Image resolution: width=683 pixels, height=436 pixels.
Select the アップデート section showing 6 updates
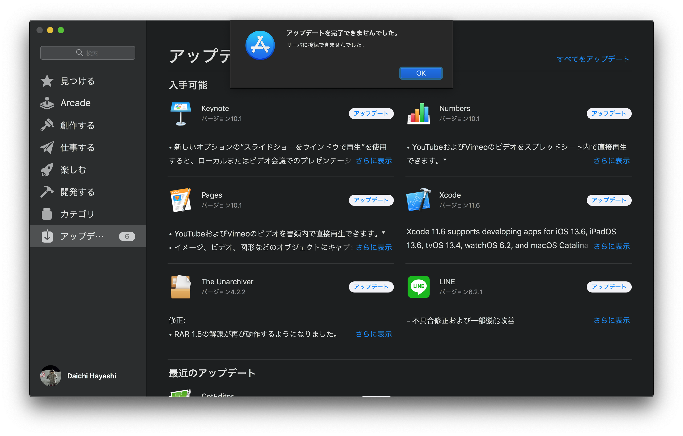coord(82,236)
